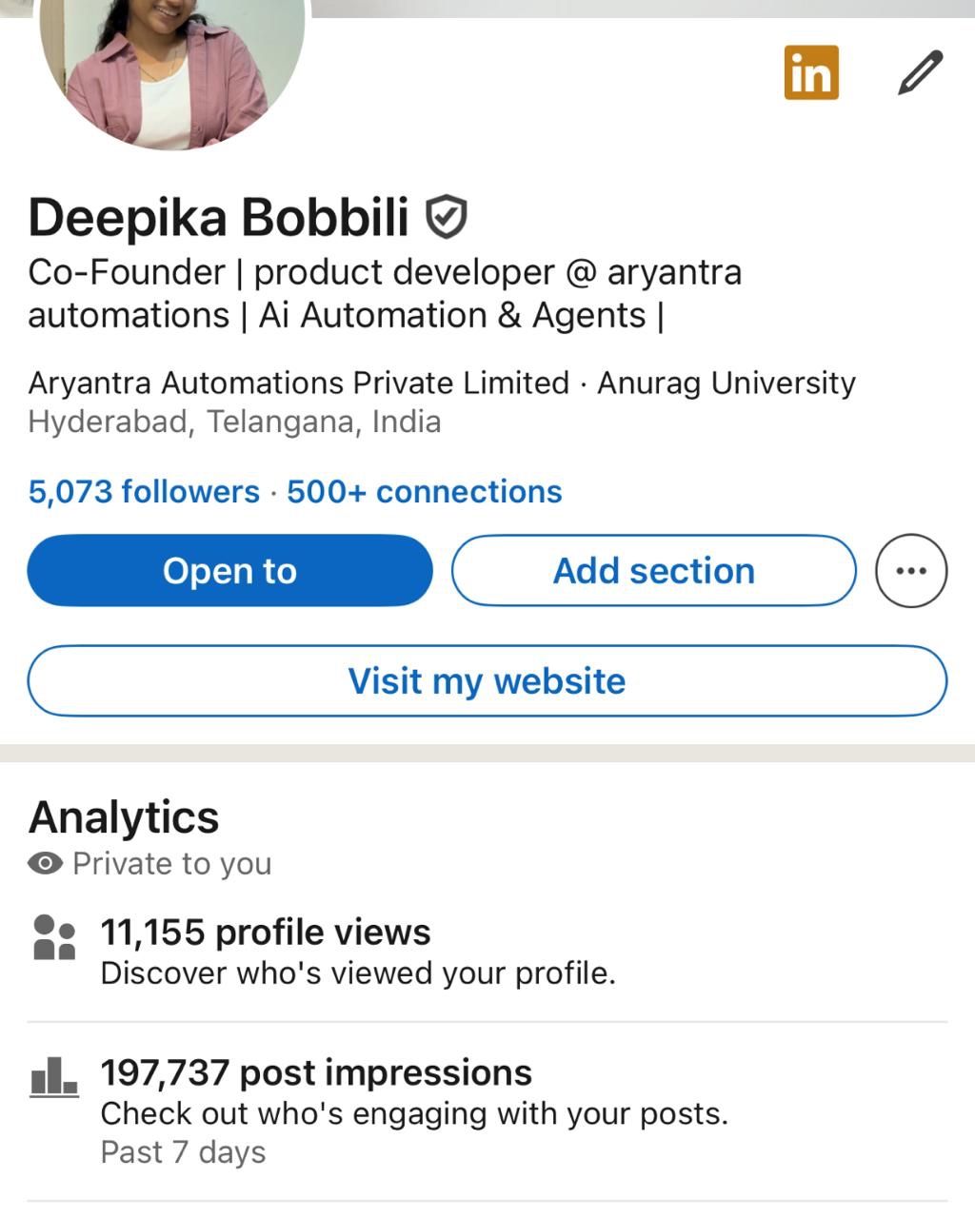The image size is (975, 1218).
Task: Open the profile photo
Action: click(x=171, y=67)
